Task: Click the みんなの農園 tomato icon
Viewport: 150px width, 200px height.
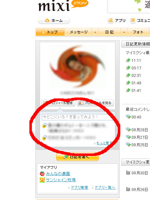Action: pyautogui.click(x=42, y=174)
